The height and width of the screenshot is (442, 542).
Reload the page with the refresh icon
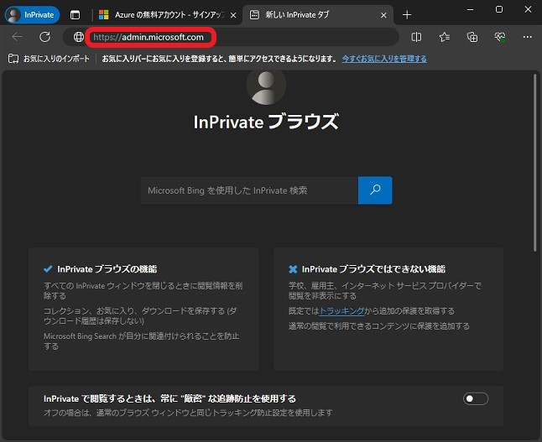pos(45,37)
